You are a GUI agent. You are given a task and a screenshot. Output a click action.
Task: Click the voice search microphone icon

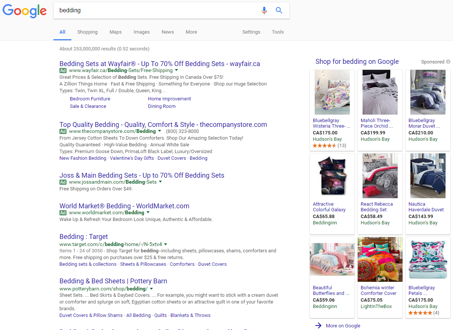pos(264,10)
